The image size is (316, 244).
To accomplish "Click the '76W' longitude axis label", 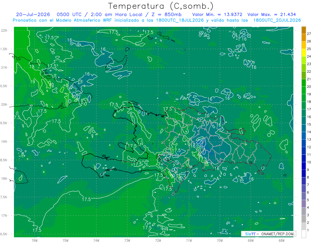I will tap(34, 240).
